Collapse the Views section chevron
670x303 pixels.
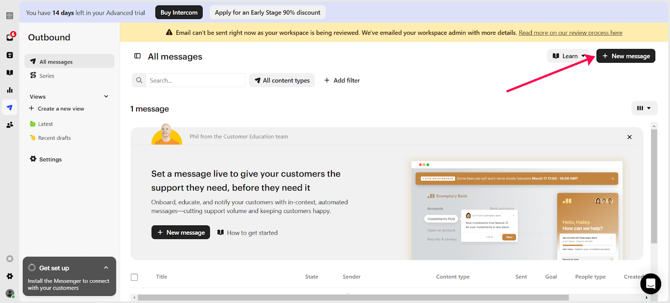pyautogui.click(x=106, y=96)
